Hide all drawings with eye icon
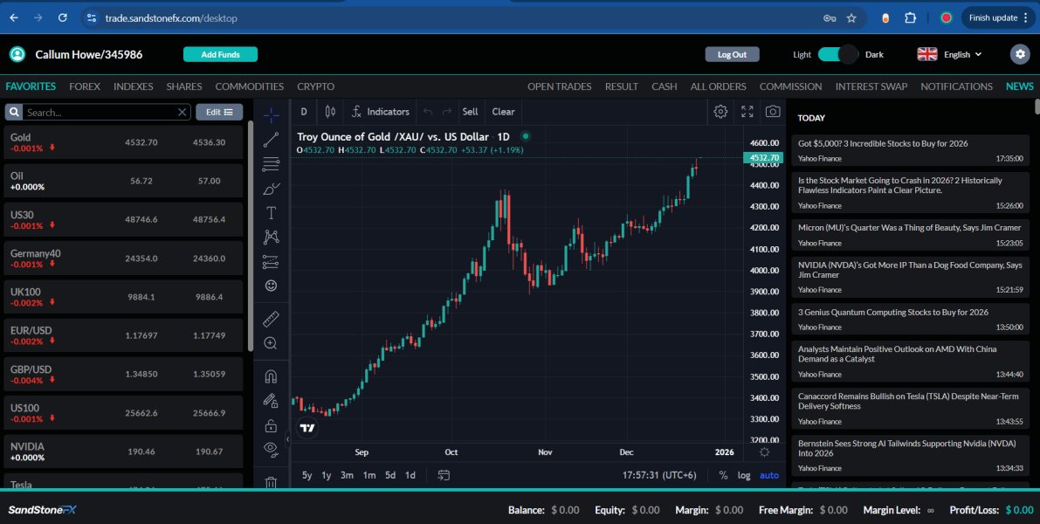 pyautogui.click(x=271, y=449)
